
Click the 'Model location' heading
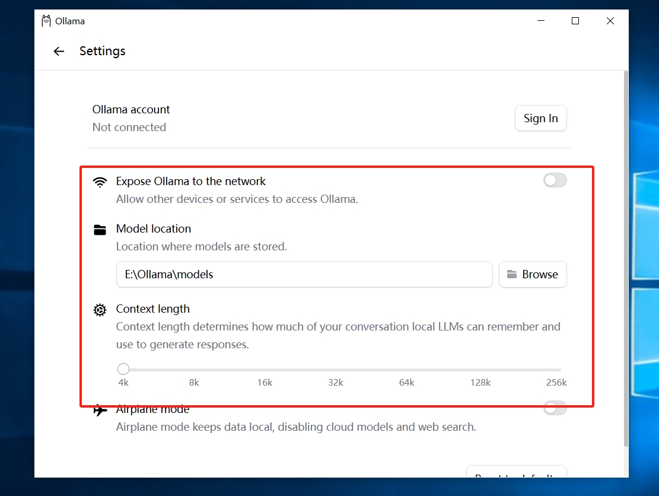154,228
